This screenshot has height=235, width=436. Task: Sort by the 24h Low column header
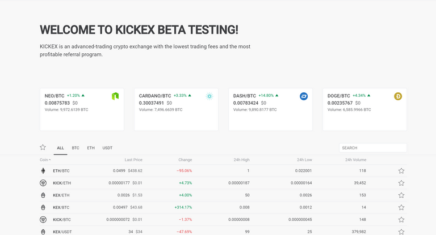tap(304, 160)
